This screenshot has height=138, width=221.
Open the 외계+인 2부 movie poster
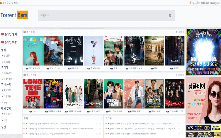click(53, 51)
